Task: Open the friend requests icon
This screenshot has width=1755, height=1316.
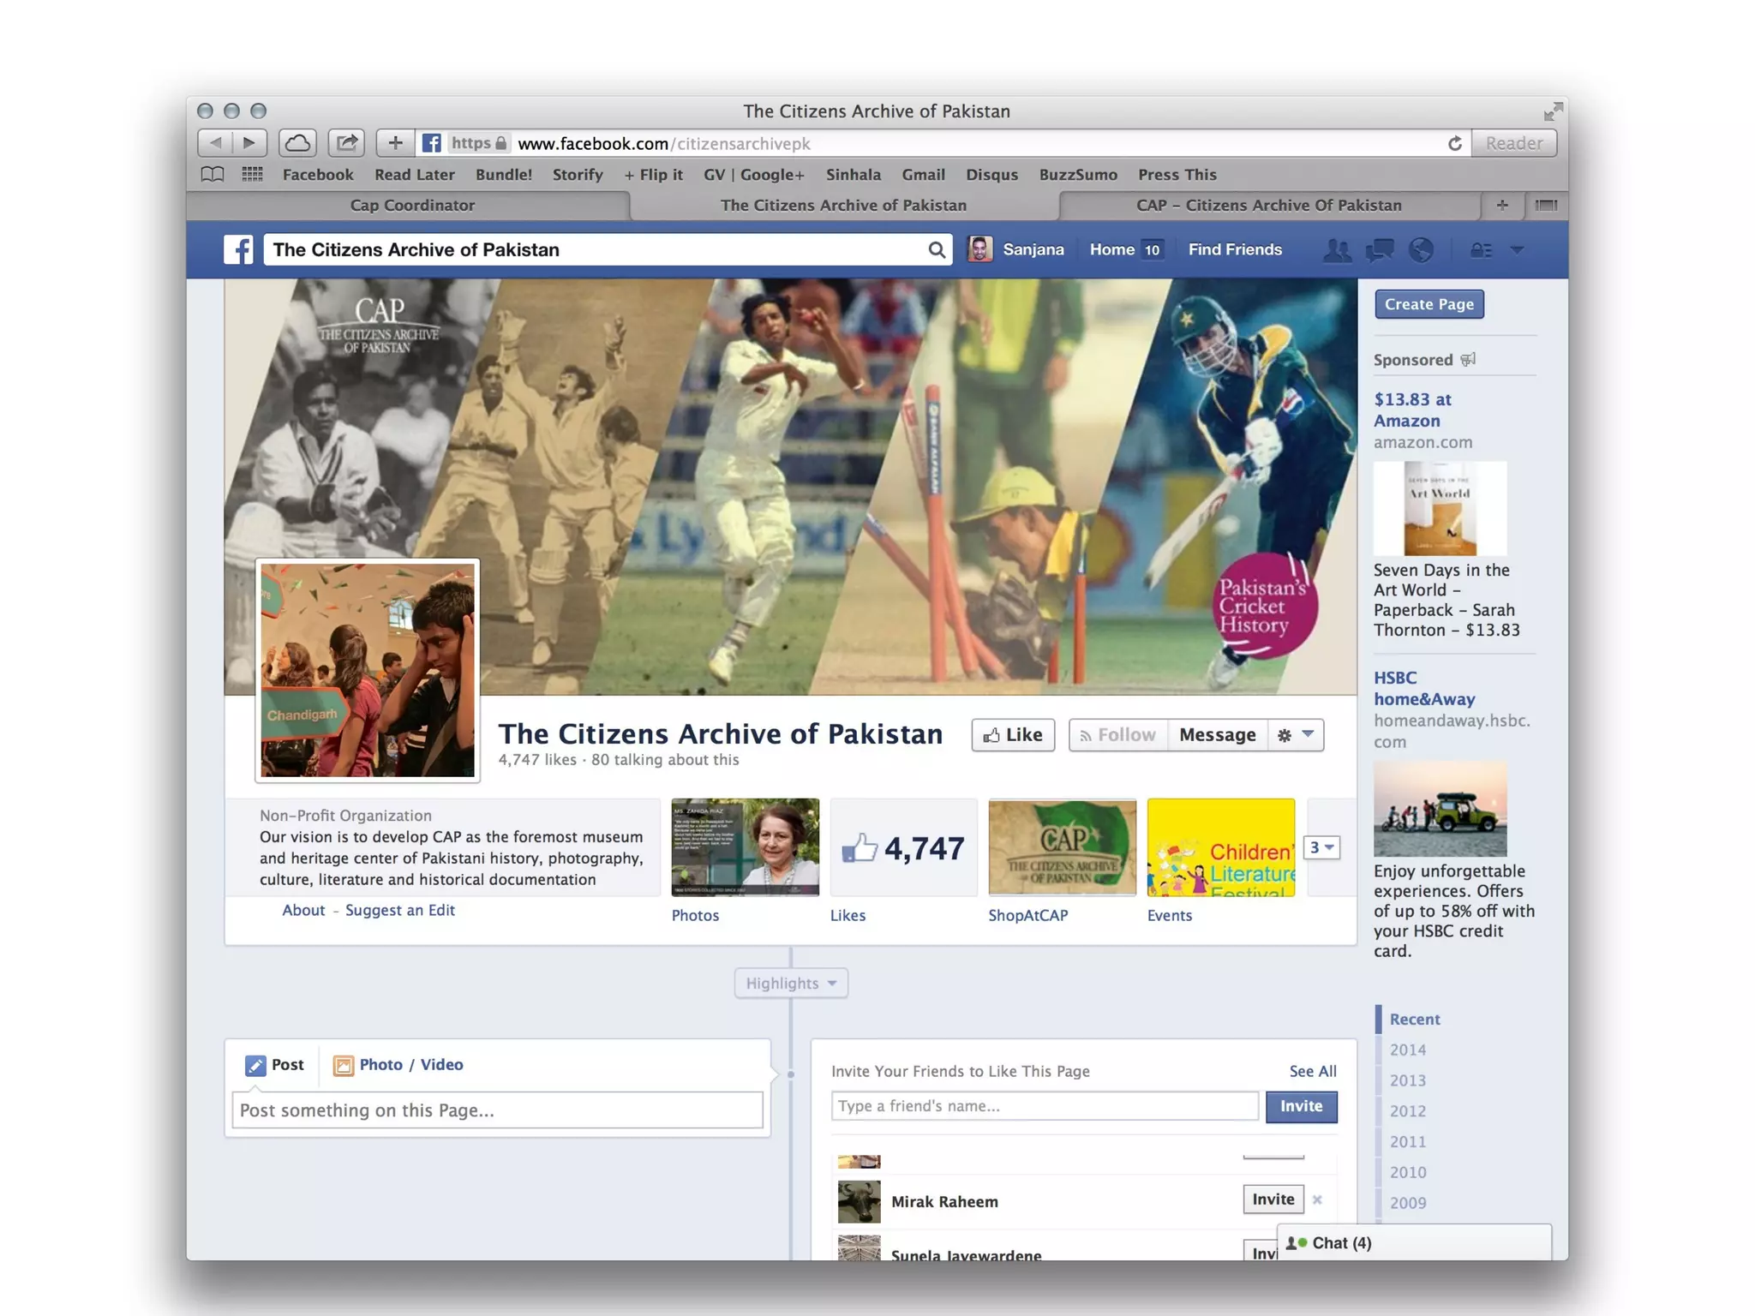Action: [1336, 250]
